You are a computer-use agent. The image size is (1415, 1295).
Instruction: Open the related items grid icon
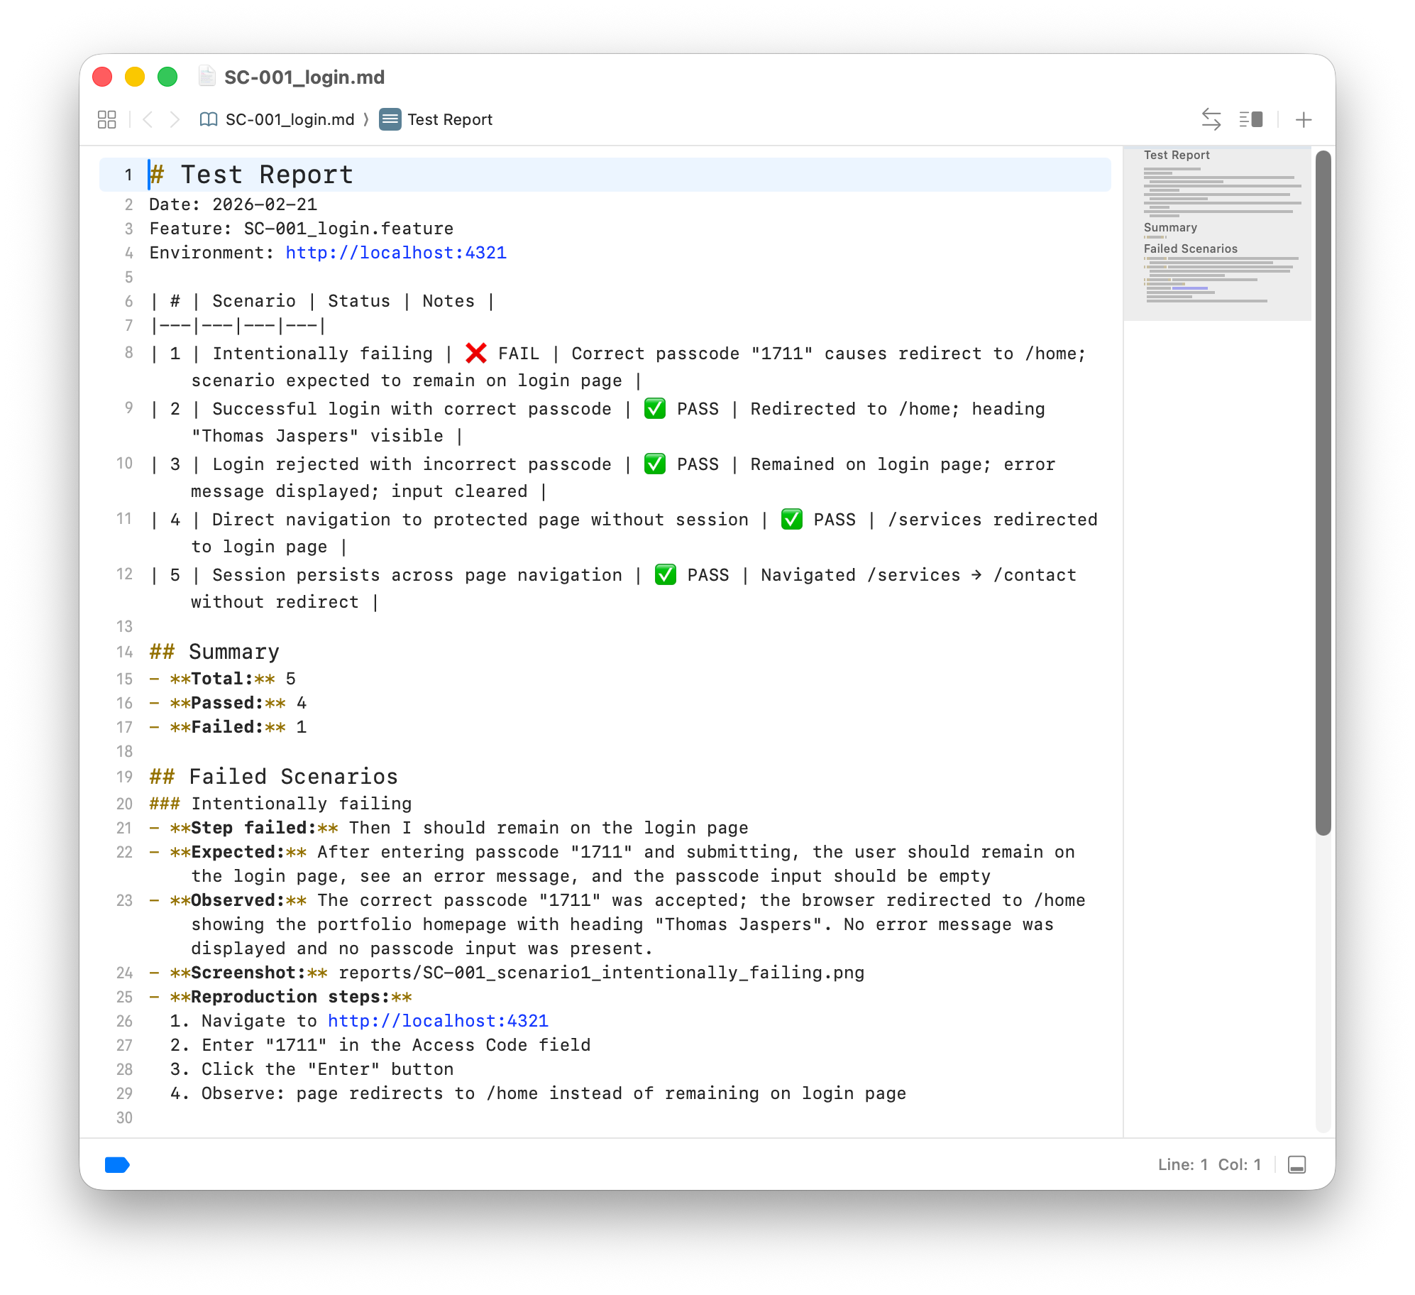coord(106,119)
